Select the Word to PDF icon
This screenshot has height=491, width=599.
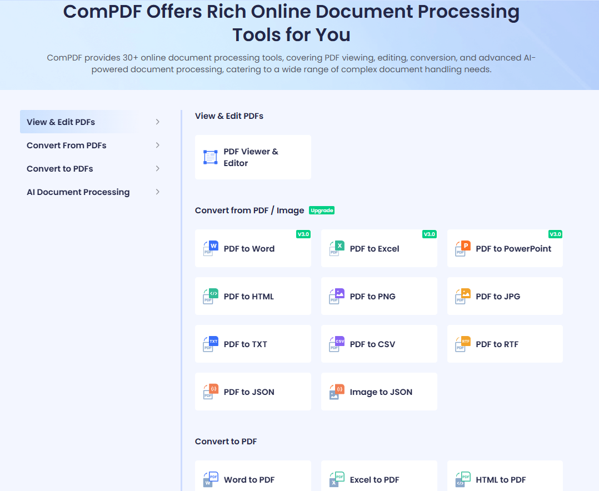point(210,479)
